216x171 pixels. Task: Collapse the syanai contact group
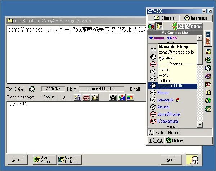tap(151, 38)
